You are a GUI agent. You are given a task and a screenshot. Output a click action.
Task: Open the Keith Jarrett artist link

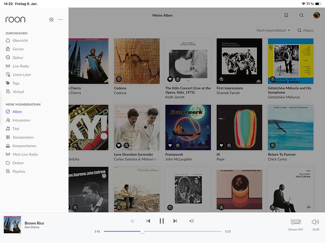(x=176, y=97)
